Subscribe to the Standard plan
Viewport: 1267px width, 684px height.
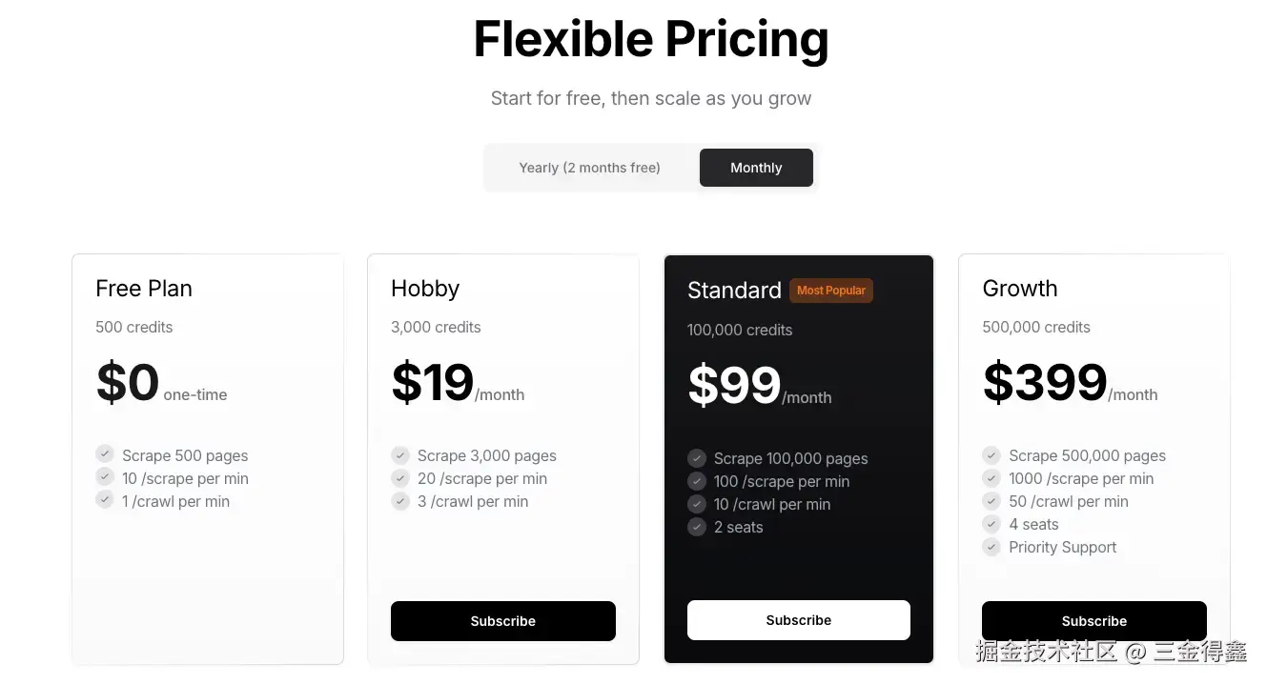(798, 620)
